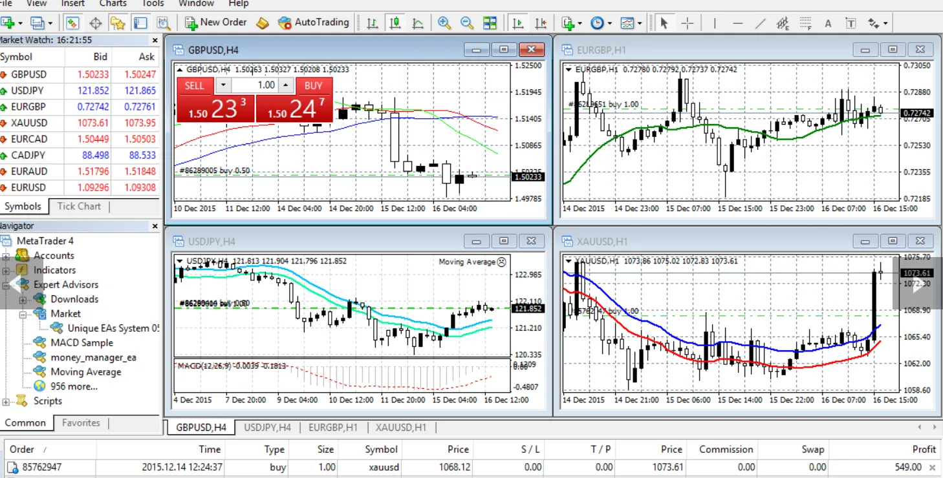Click the 1.00 volume field on GBPUSD chart
Image resolution: width=943 pixels, height=478 pixels.
click(x=255, y=85)
